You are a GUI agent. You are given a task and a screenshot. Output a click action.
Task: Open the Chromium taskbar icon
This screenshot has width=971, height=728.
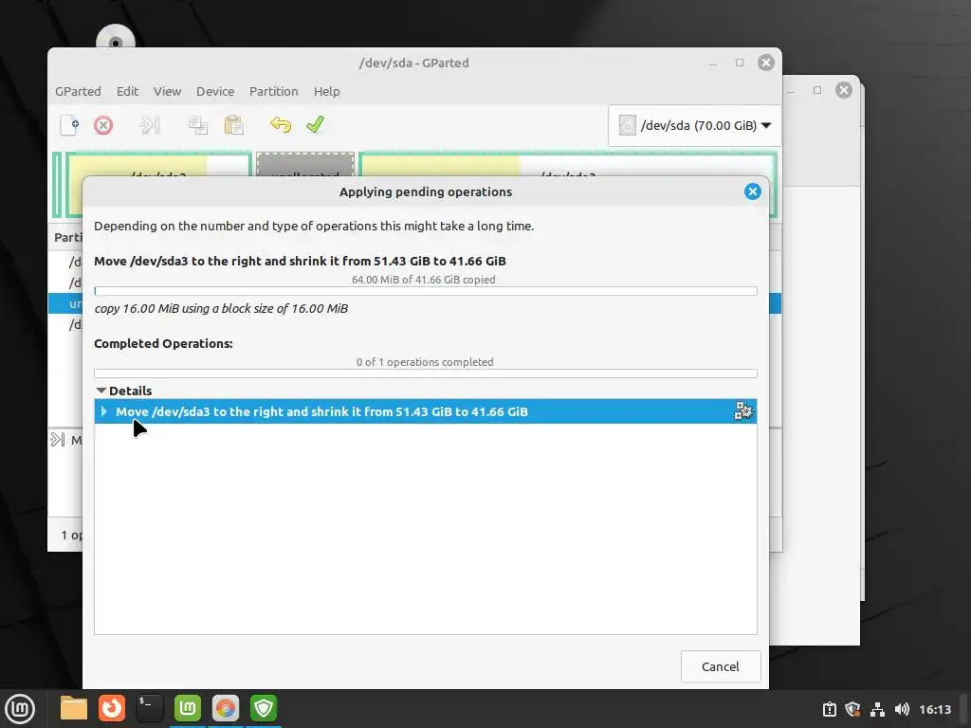pyautogui.click(x=226, y=708)
